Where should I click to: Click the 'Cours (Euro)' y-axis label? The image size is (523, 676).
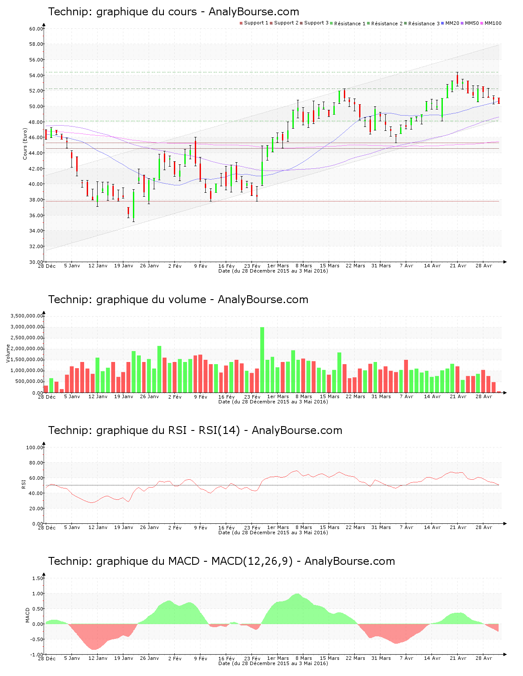pos(25,144)
